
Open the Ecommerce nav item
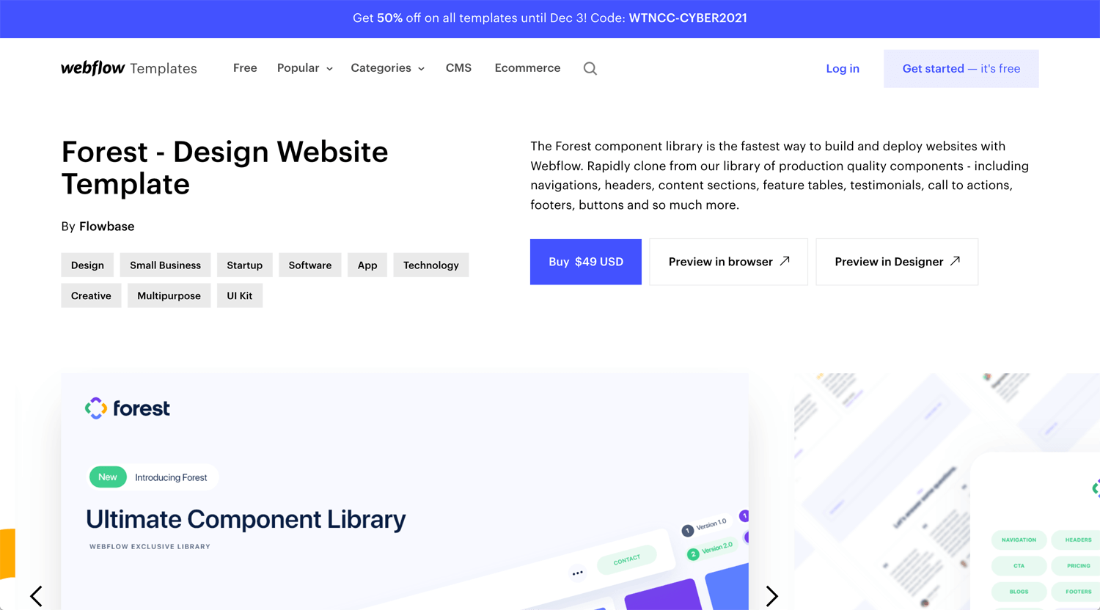pos(527,68)
